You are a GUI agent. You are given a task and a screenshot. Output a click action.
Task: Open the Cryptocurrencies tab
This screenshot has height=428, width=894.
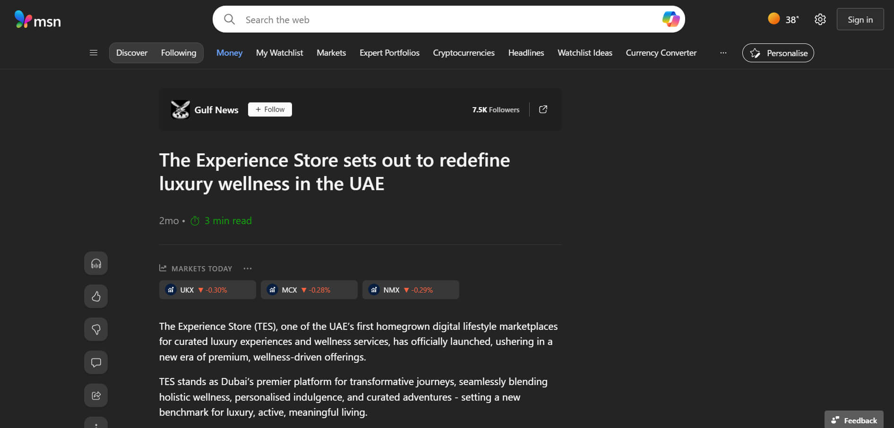(x=464, y=53)
